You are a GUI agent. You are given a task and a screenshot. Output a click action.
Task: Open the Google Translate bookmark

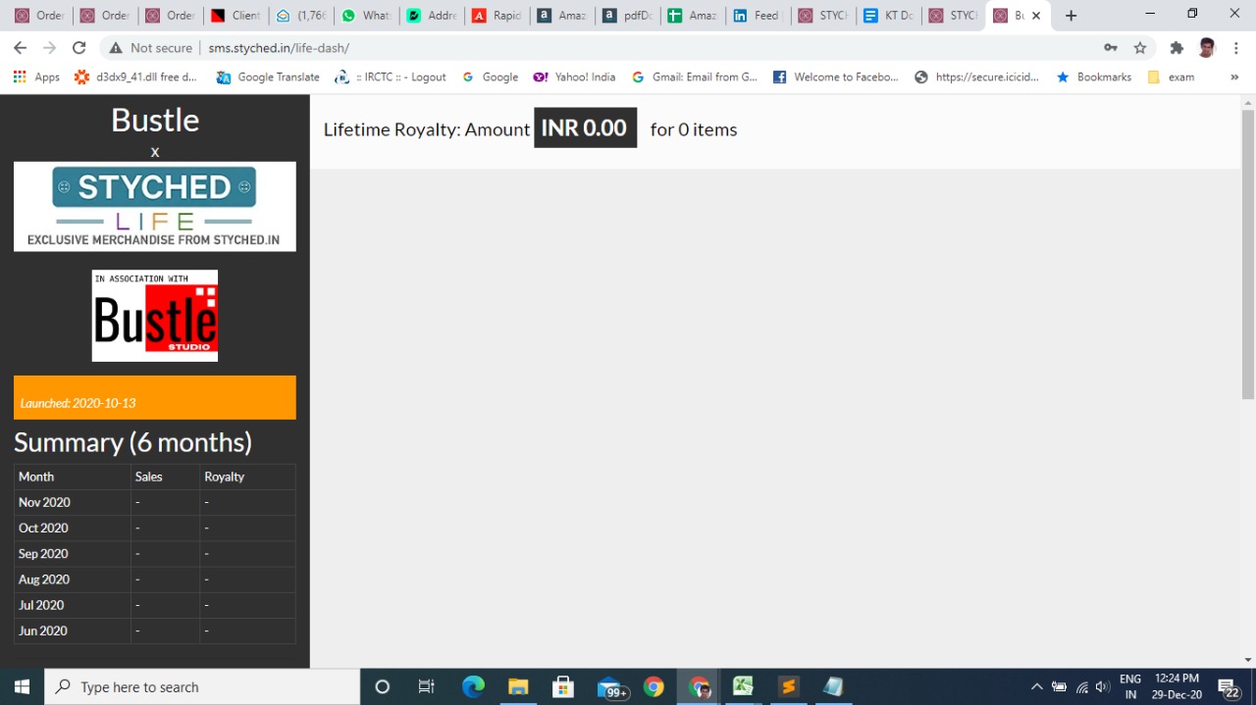268,76
